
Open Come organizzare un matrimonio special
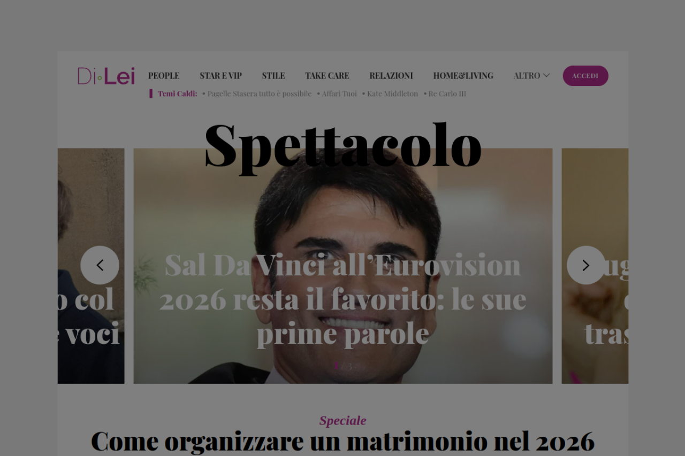342,441
